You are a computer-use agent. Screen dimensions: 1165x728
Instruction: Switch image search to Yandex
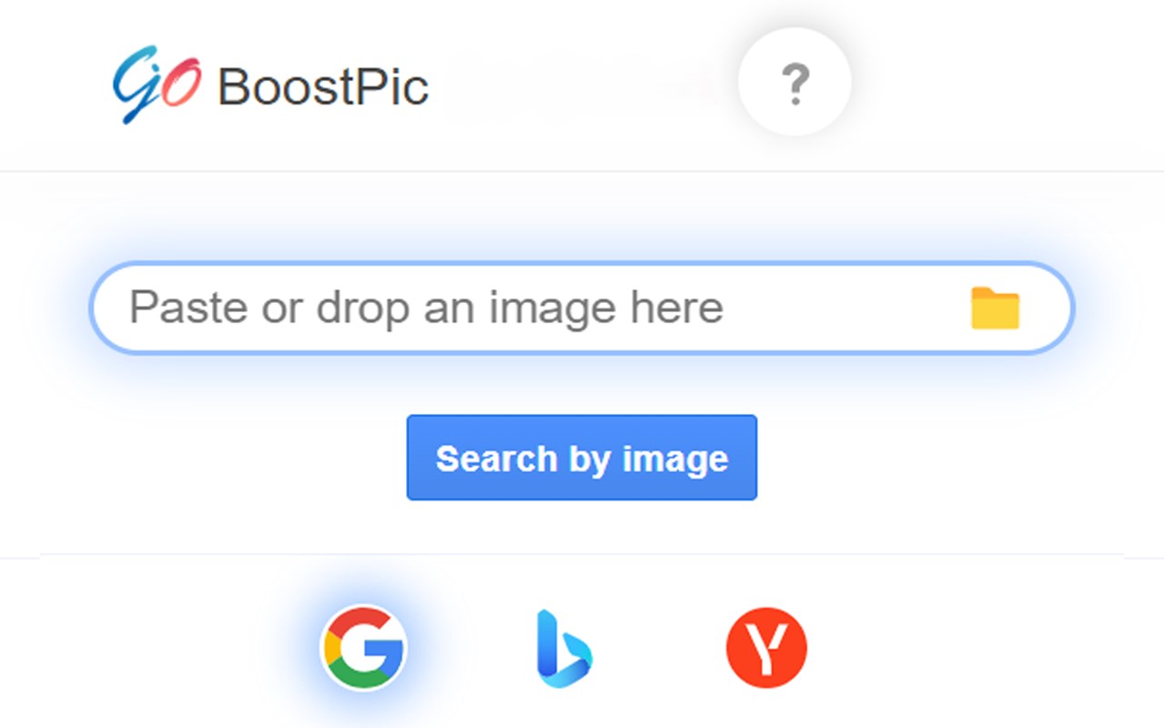(x=766, y=648)
